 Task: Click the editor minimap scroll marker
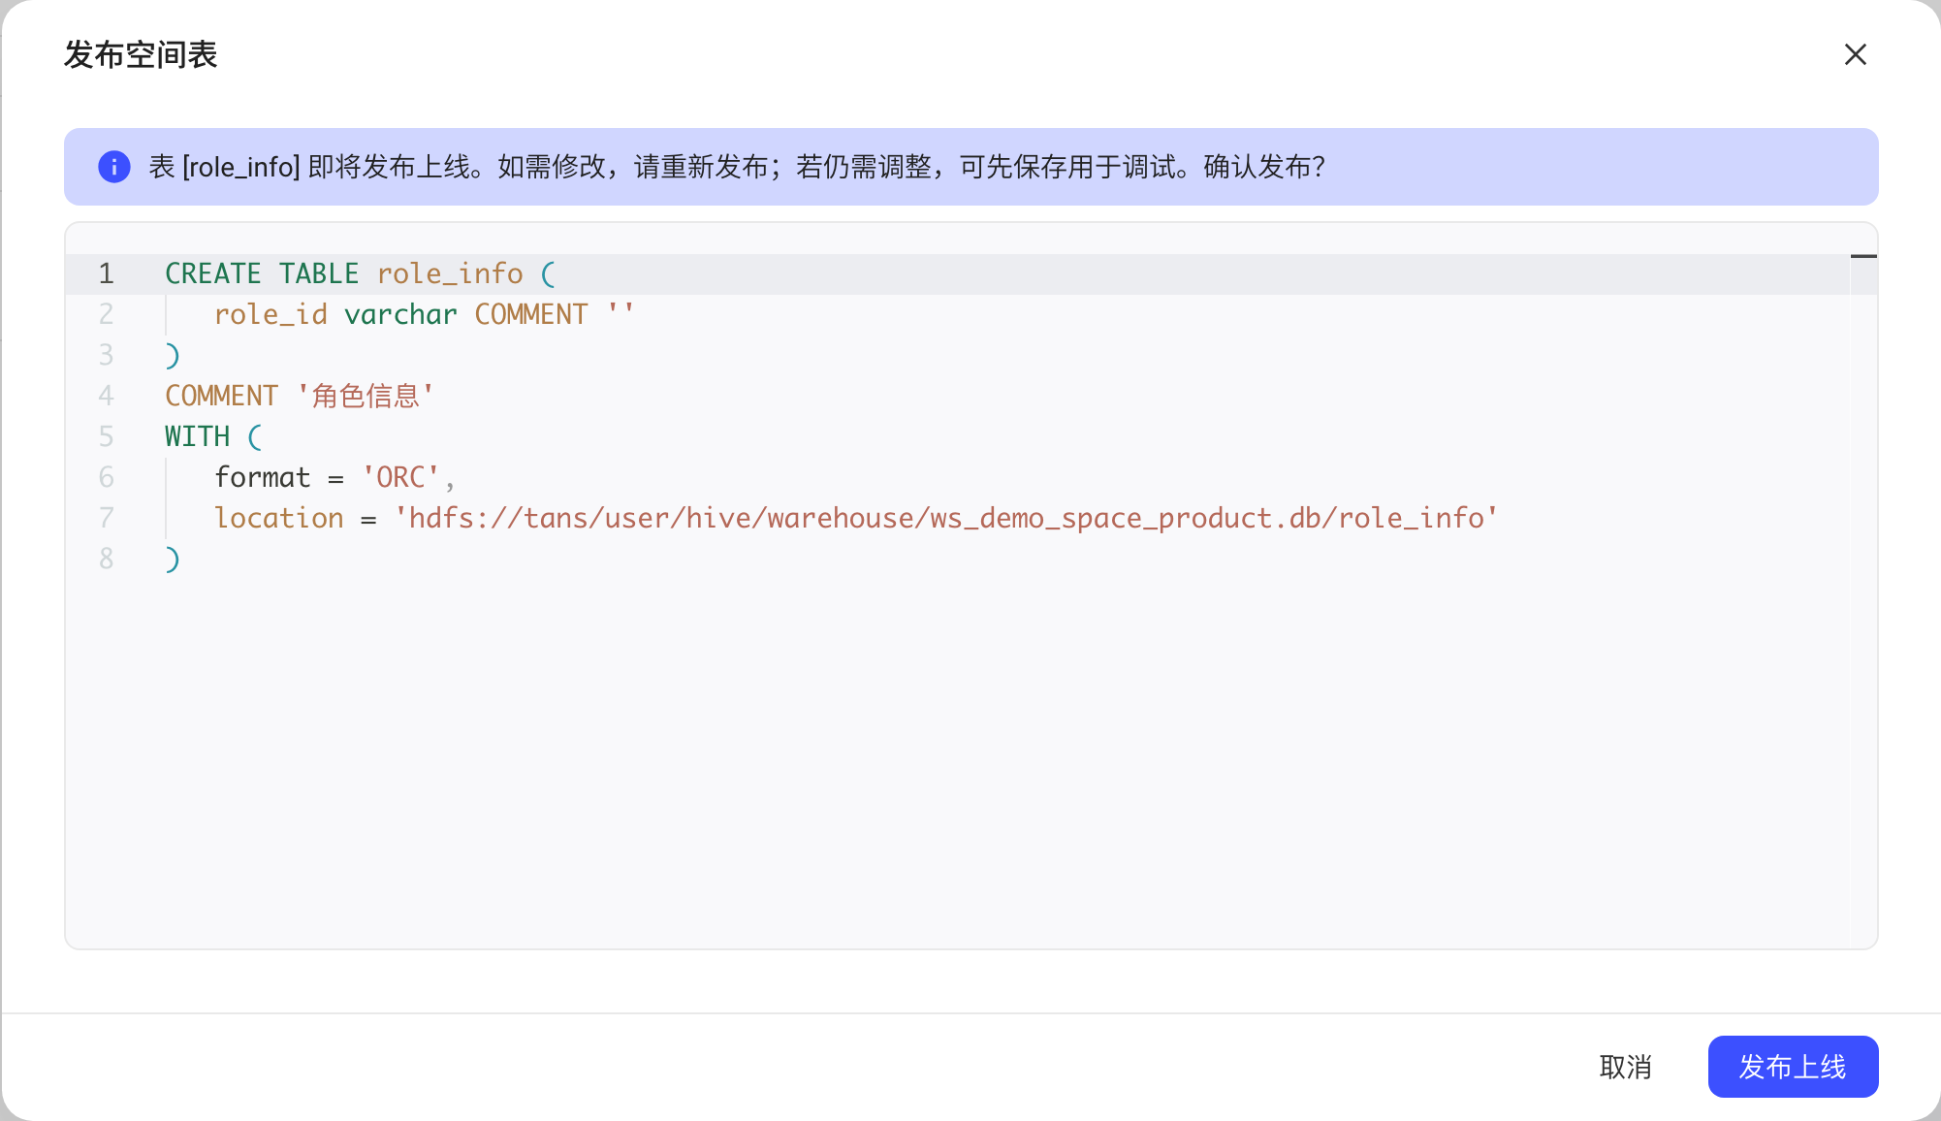click(1863, 256)
